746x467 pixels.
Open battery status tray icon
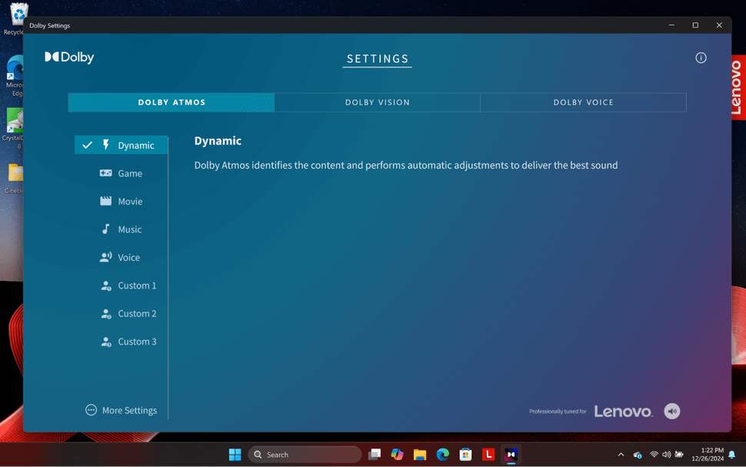[x=679, y=455]
